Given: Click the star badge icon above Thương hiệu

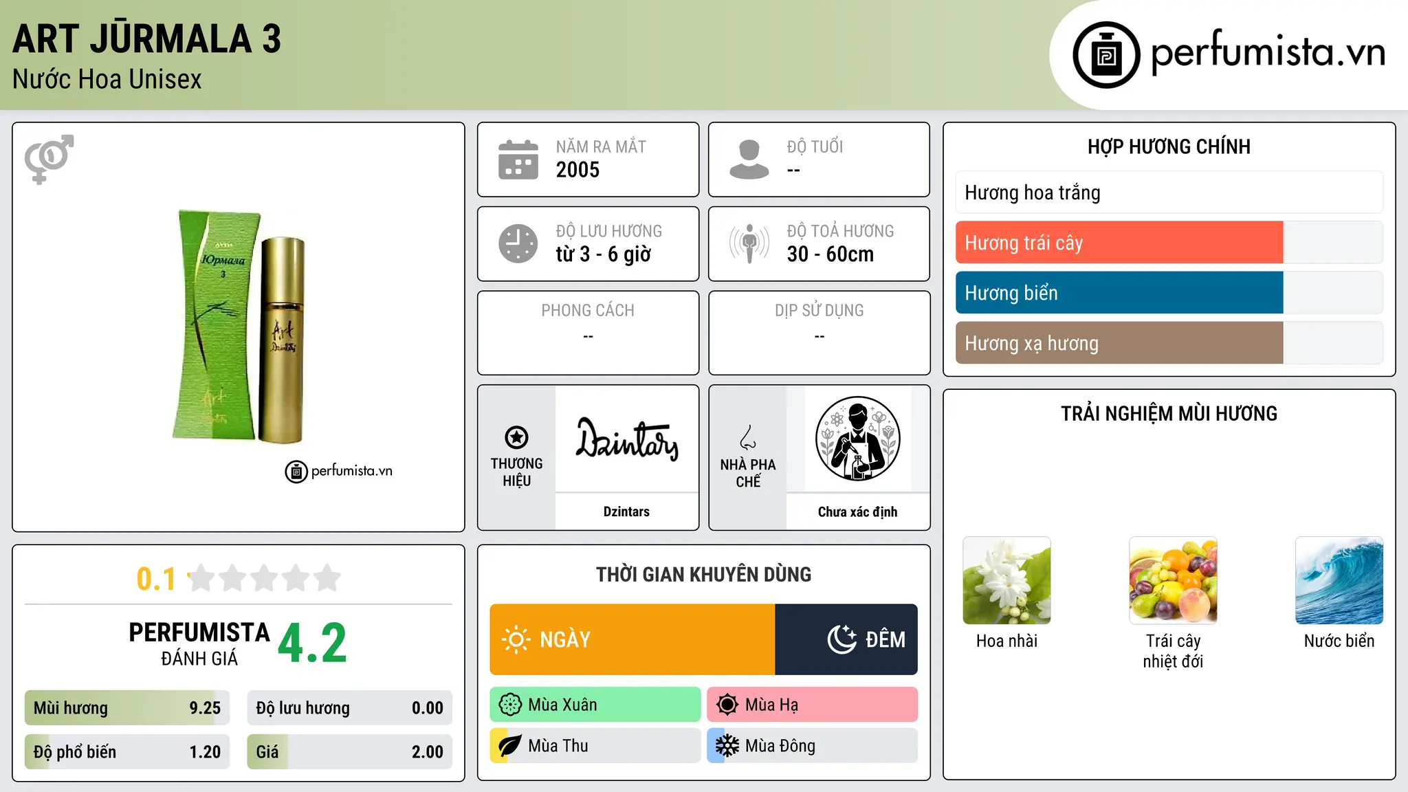Looking at the screenshot, I should pos(516,437).
